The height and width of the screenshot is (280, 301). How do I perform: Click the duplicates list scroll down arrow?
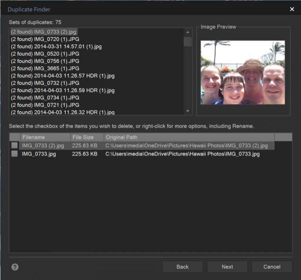[x=188, y=111]
